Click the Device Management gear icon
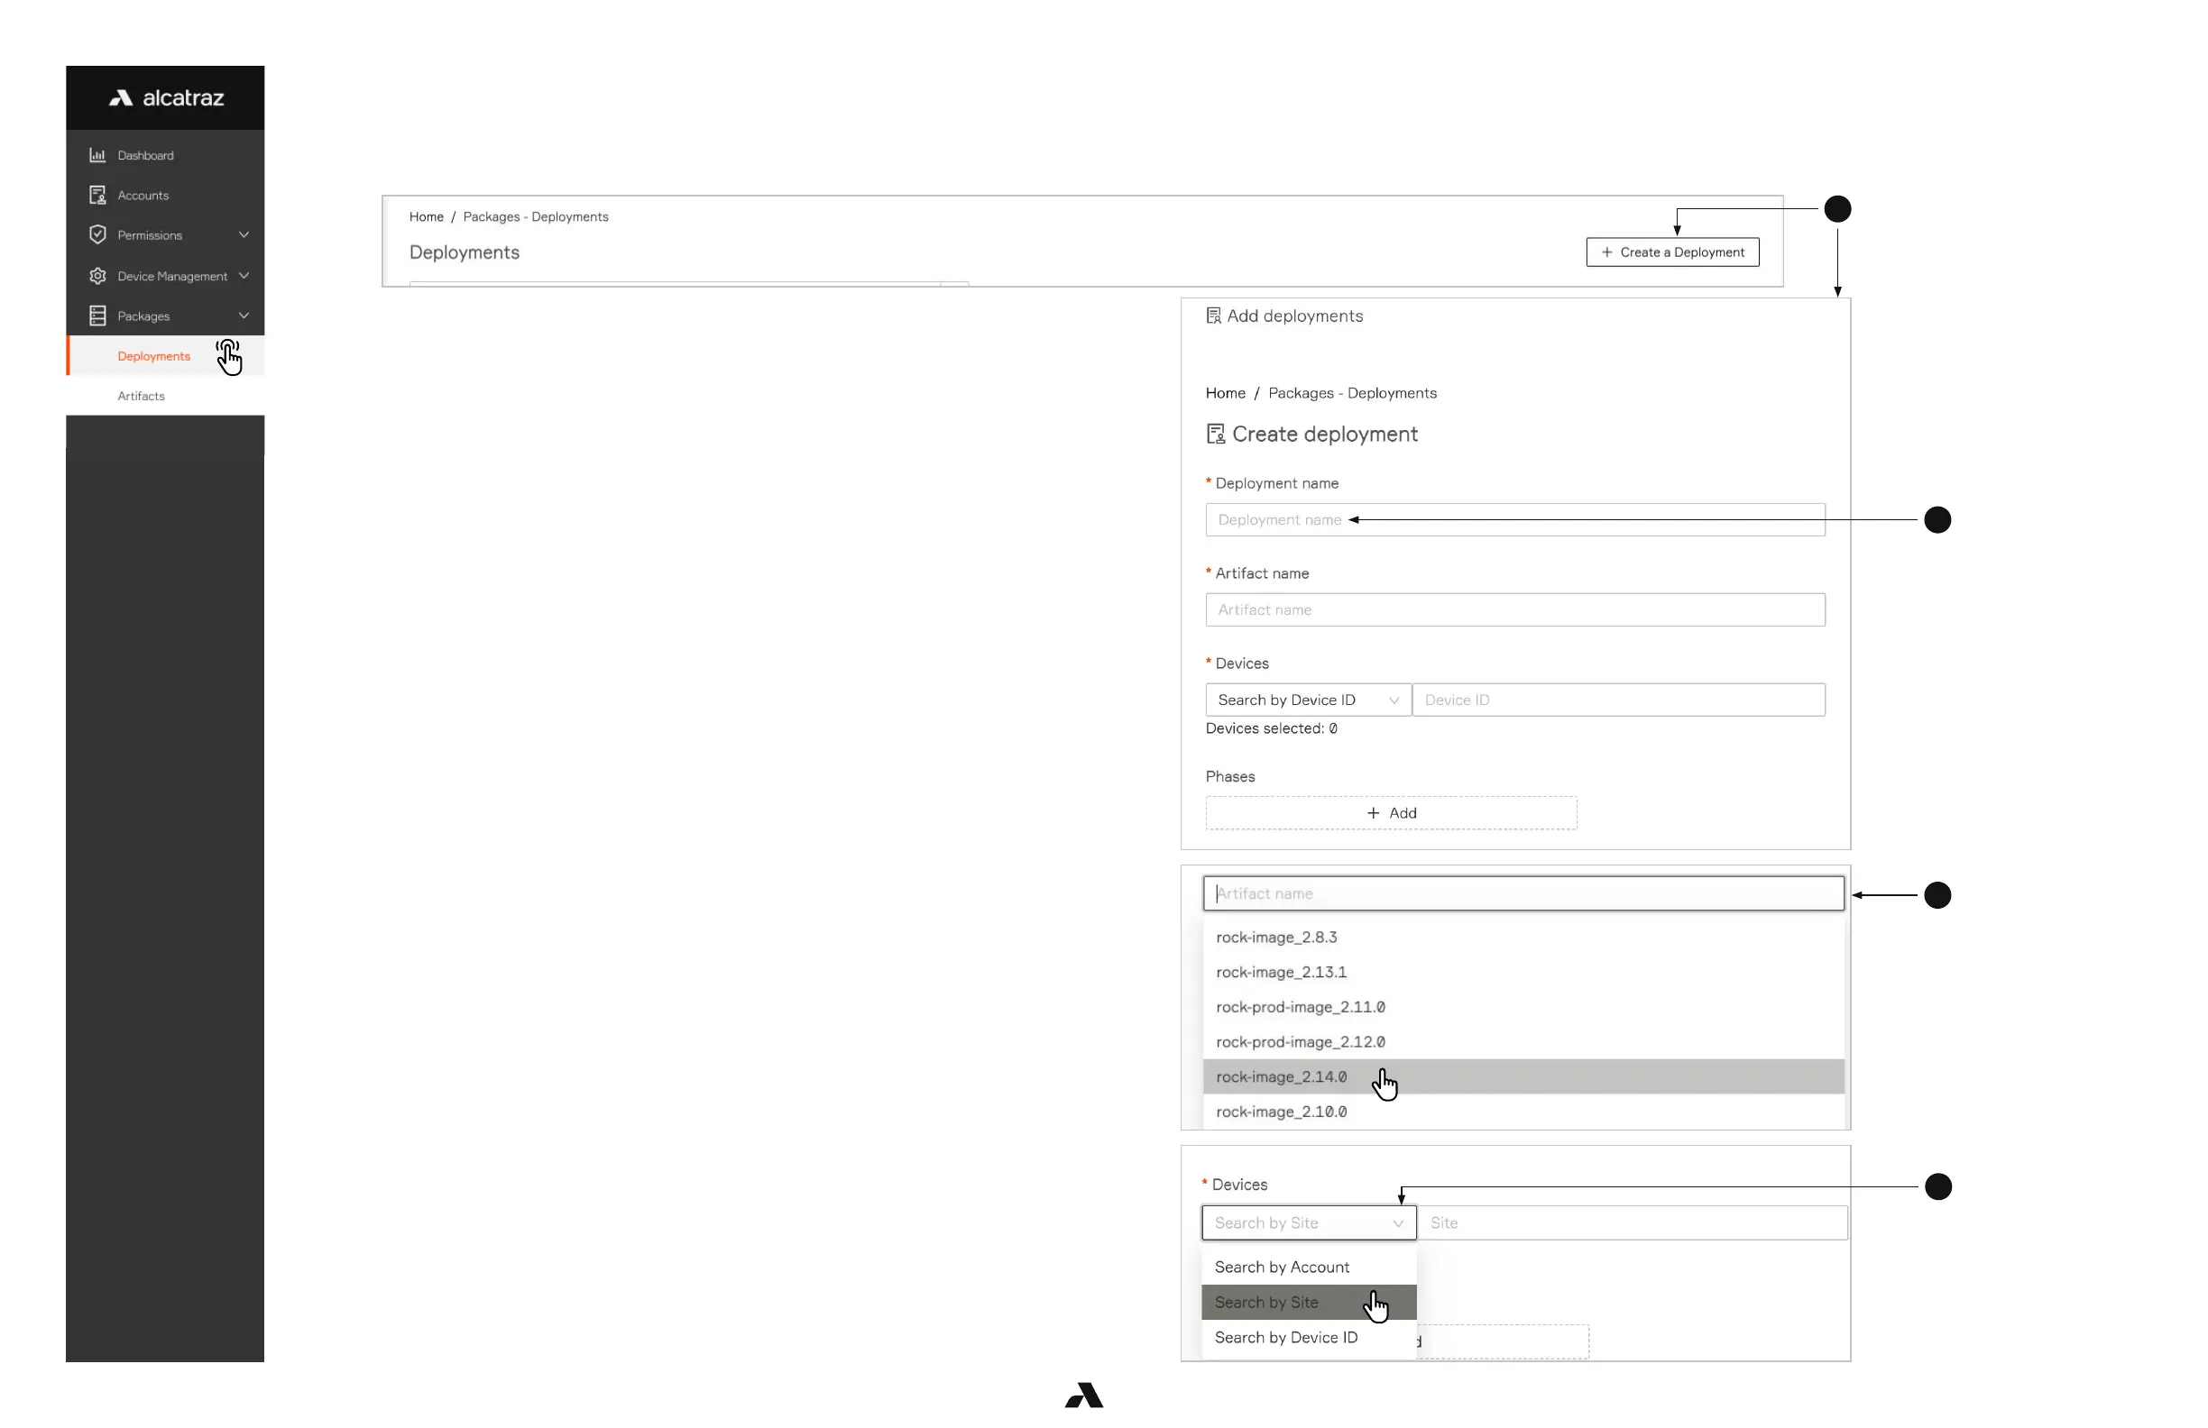This screenshot has width=2208, height=1428. pyautogui.click(x=97, y=275)
